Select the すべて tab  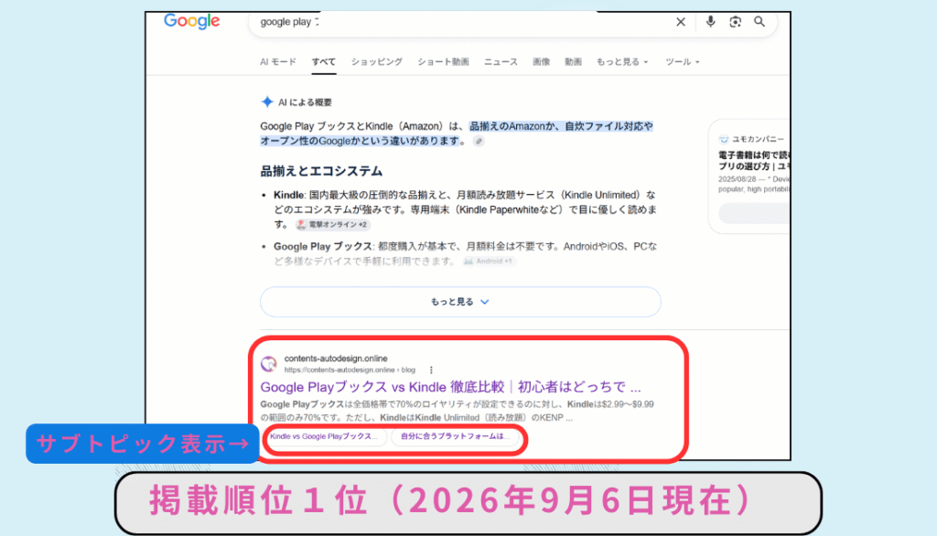(x=323, y=61)
